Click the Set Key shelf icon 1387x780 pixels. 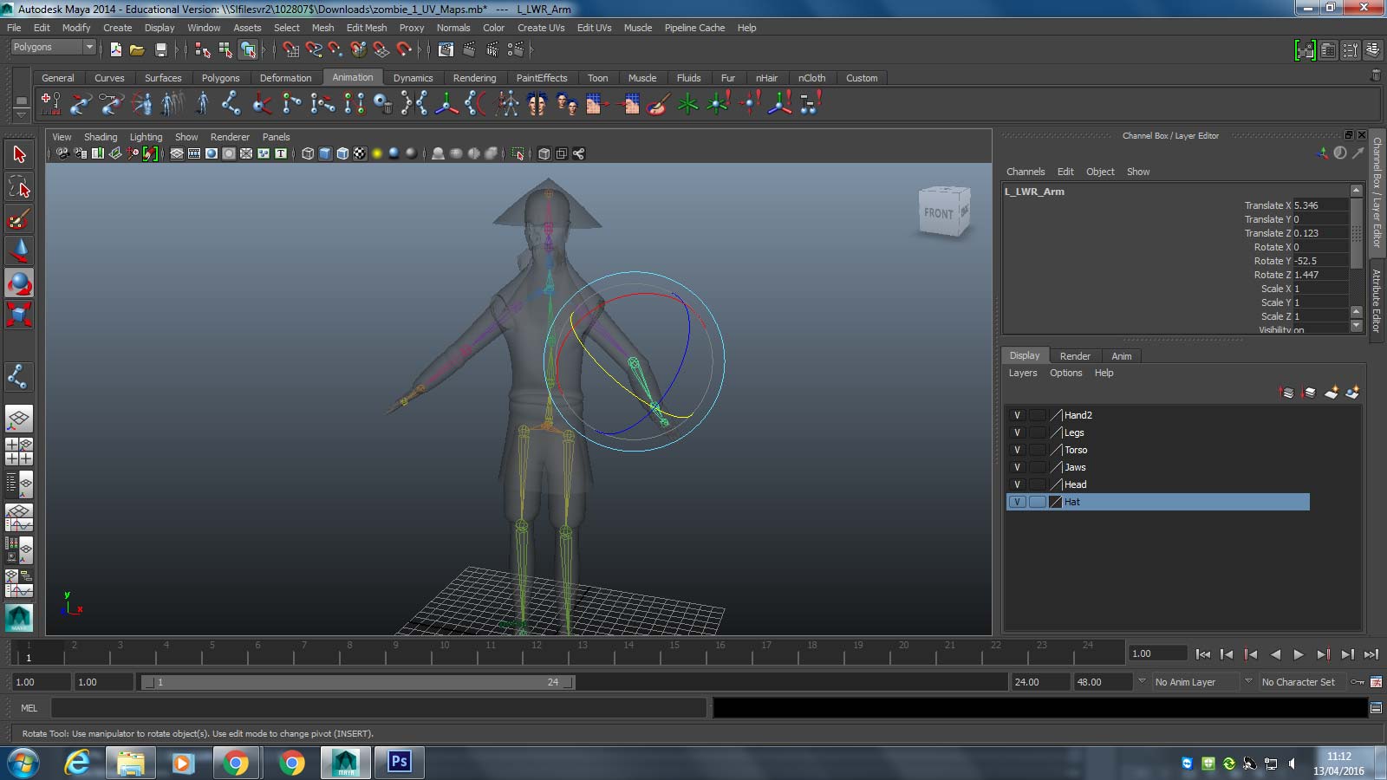[x=51, y=104]
